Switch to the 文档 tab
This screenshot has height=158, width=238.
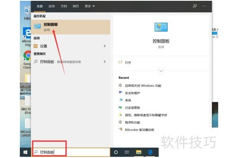tap(64, 6)
